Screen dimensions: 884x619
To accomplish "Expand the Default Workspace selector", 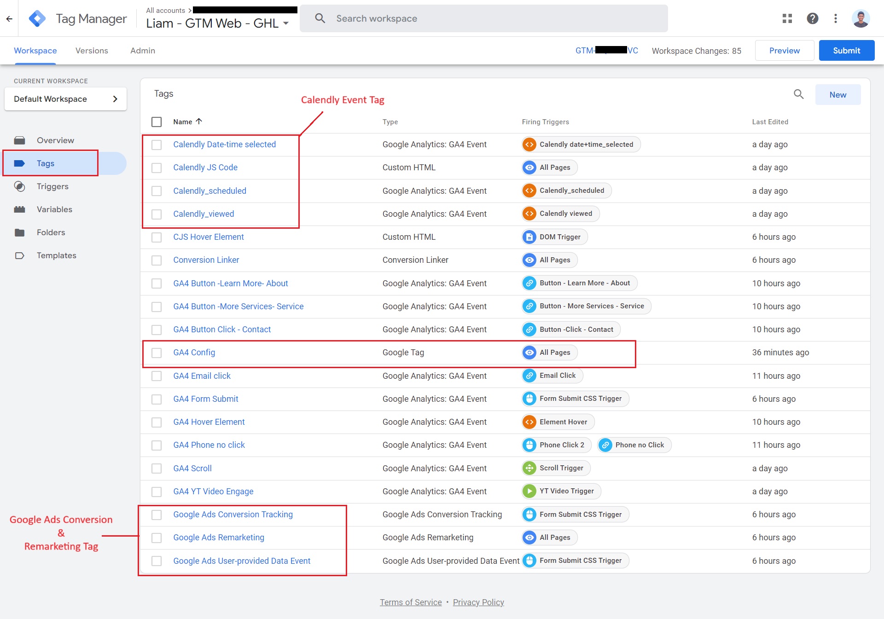I will (65, 99).
